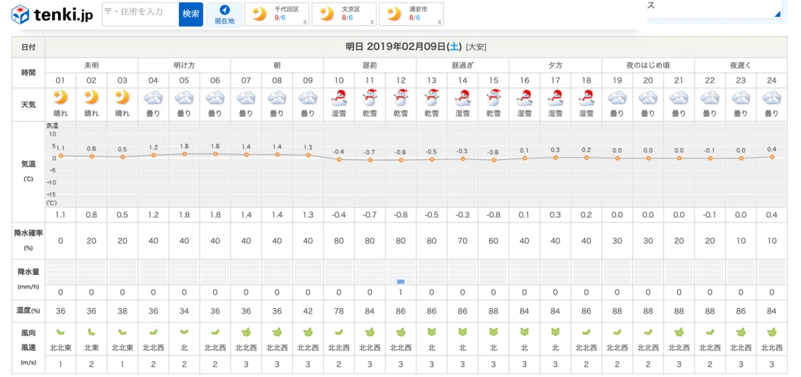Click the cloudy weather icon at hour 04
This screenshot has width=801, height=377.
point(153,98)
